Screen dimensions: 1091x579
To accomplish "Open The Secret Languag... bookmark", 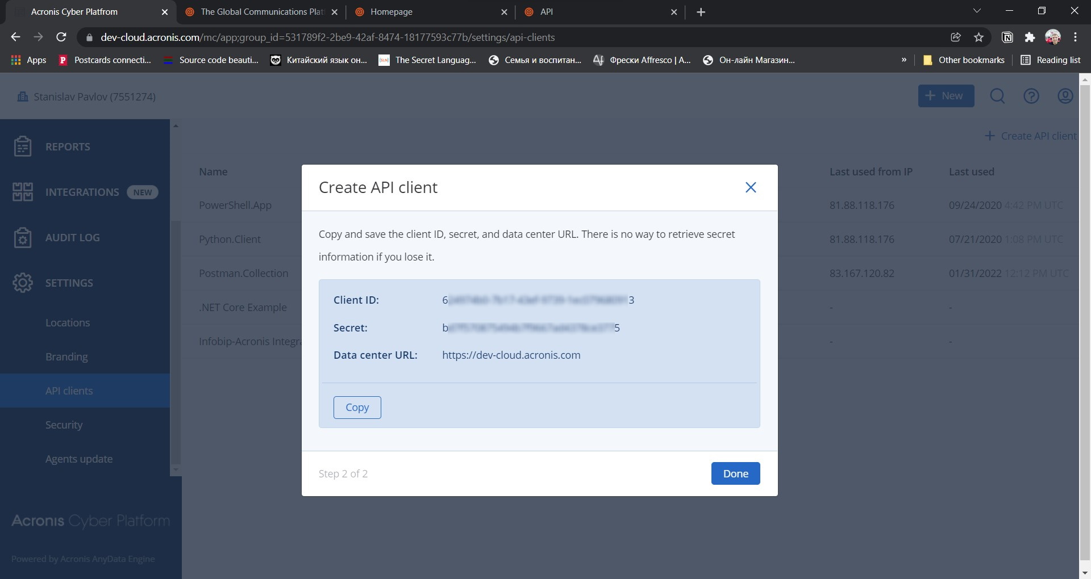I will point(427,60).
